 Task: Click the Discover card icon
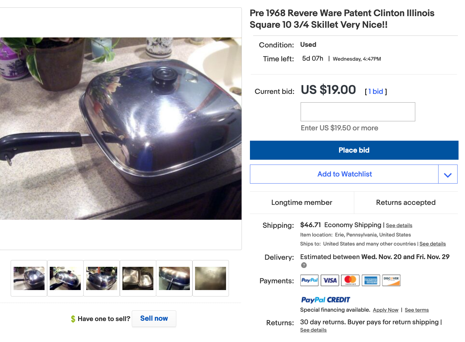(391, 280)
